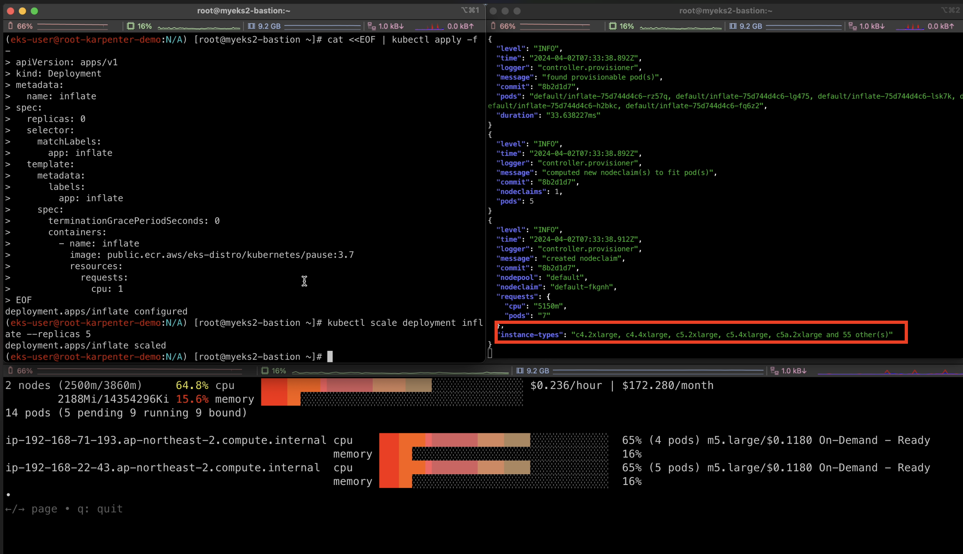Click the CPU usage sparkline graph in left pane
The height and width of the screenshot is (554, 963).
pos(199,27)
